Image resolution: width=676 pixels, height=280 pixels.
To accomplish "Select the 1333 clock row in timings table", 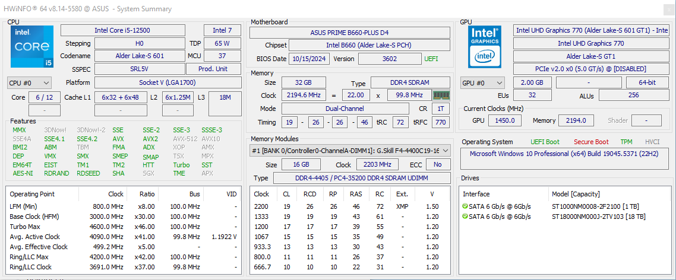I will tap(350, 217).
